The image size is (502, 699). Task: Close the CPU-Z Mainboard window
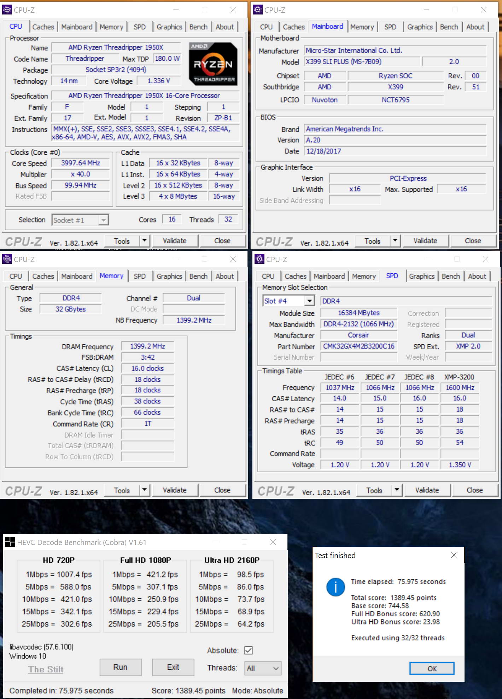point(484,10)
